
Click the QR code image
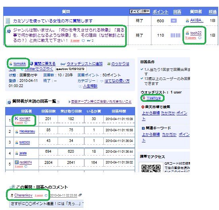[x=151, y=167]
